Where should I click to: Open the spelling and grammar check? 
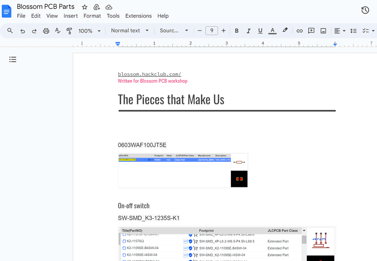tap(58, 31)
